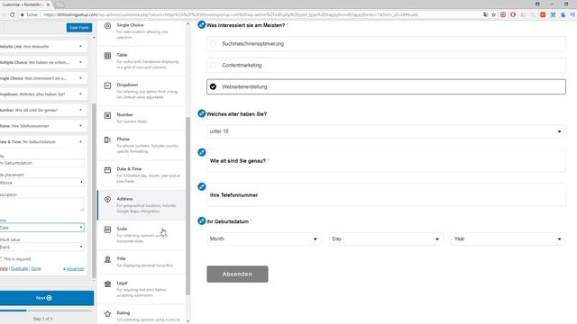This screenshot has height=324, width=577.
Task: Select Contentmarketing radio option
Action: (x=213, y=65)
